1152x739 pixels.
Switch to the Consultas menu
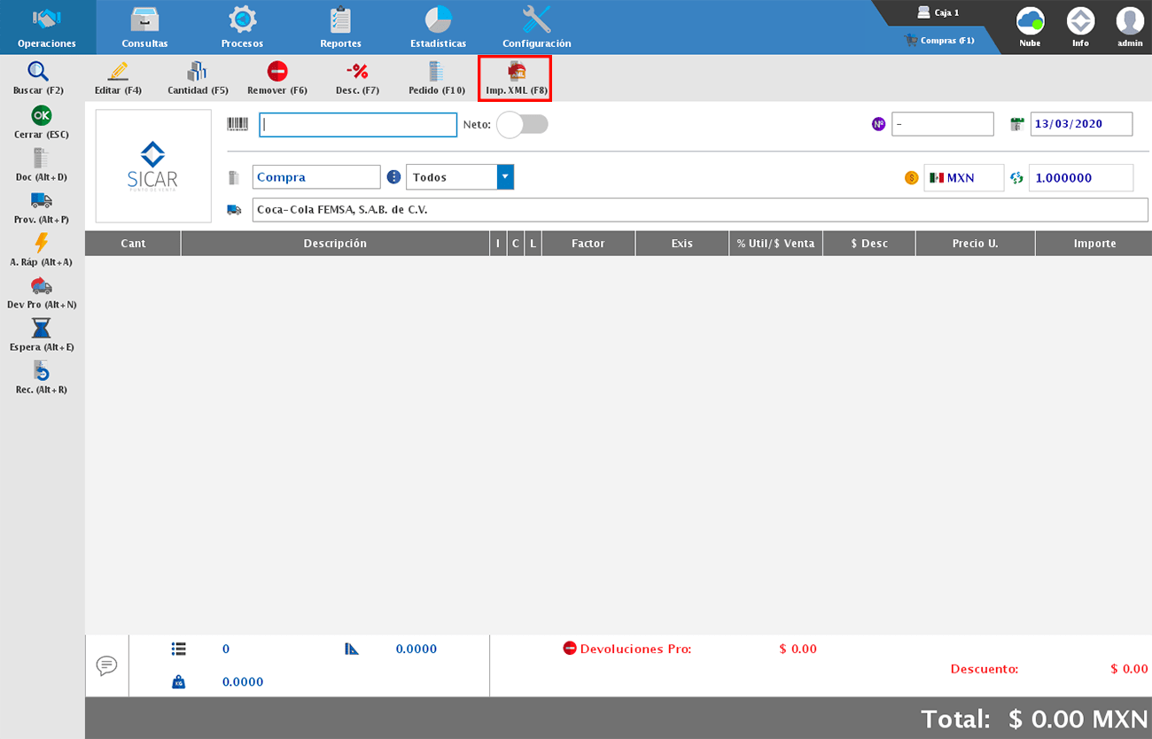tap(144, 27)
